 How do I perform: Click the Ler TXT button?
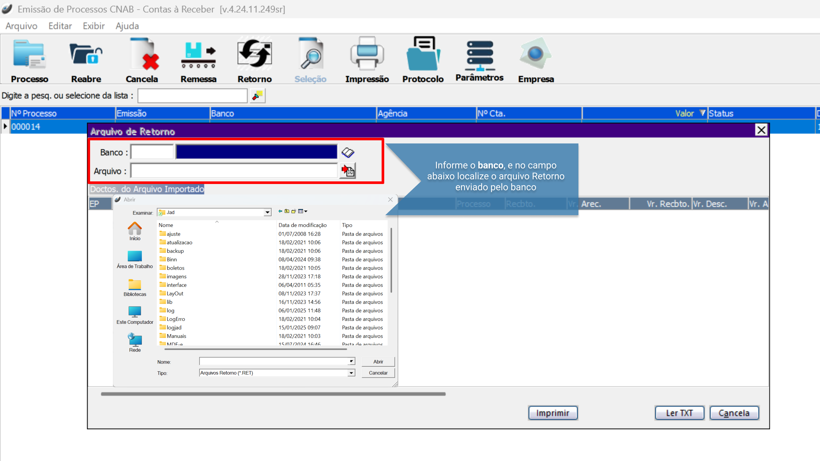679,413
